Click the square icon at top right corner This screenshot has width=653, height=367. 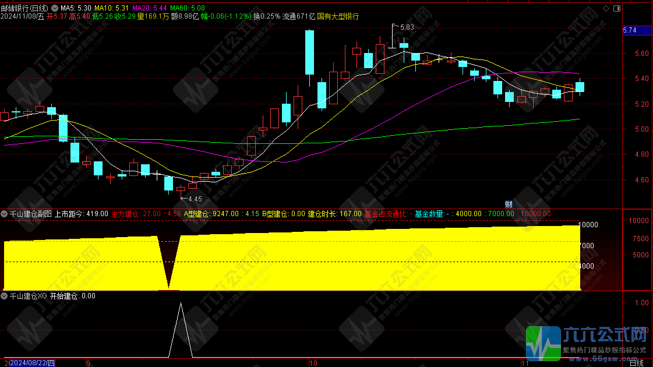[x=616, y=8]
